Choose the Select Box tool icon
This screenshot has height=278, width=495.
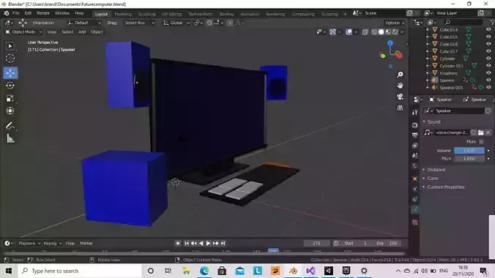pos(10,46)
